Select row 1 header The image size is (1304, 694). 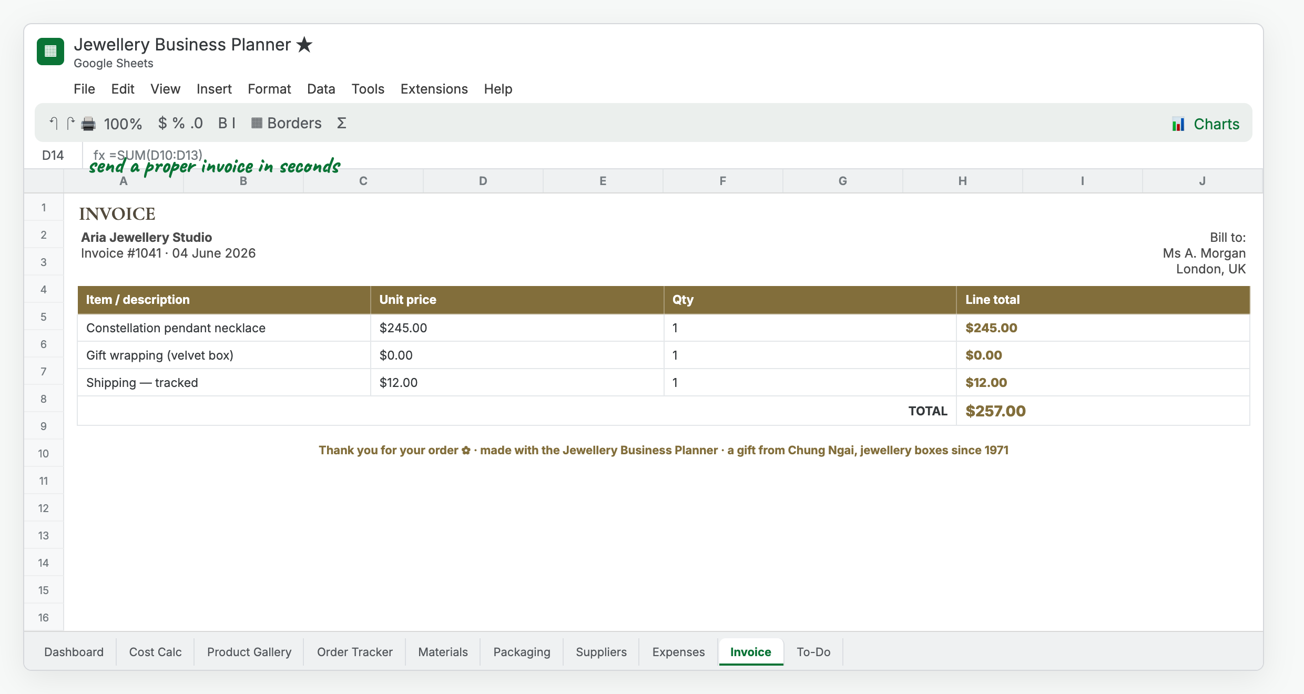pos(44,208)
